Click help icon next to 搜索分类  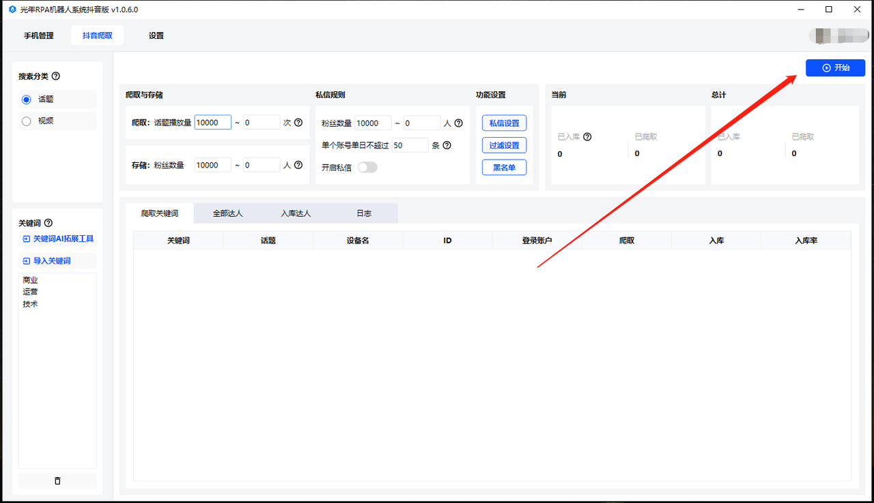click(56, 76)
